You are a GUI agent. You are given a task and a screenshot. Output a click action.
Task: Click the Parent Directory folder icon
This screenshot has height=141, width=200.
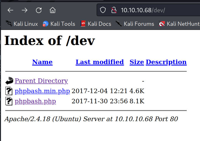[9, 81]
